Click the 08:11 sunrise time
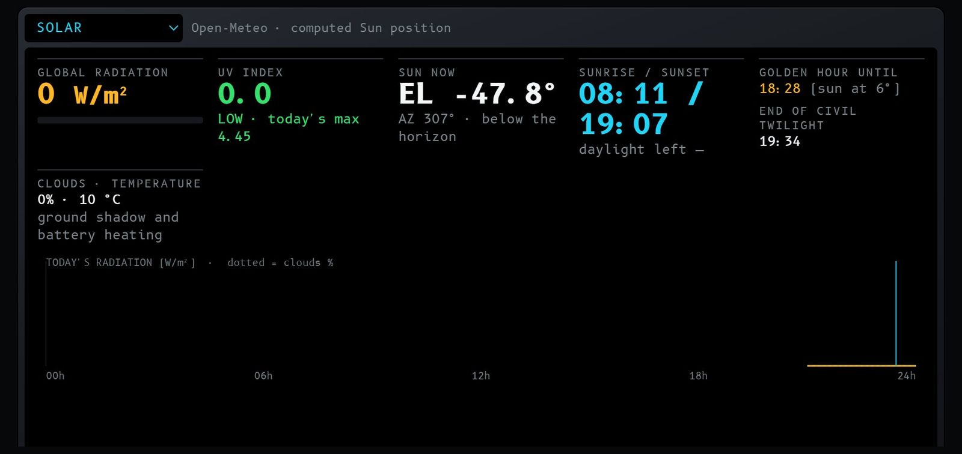 [x=623, y=94]
